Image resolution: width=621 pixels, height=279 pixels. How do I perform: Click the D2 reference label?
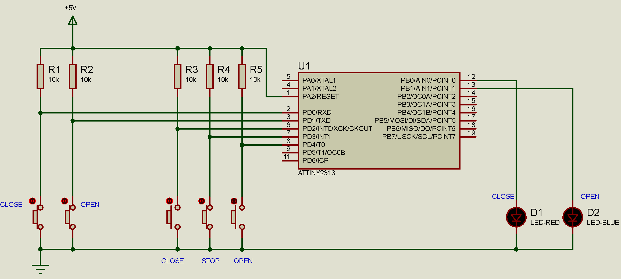(593, 212)
